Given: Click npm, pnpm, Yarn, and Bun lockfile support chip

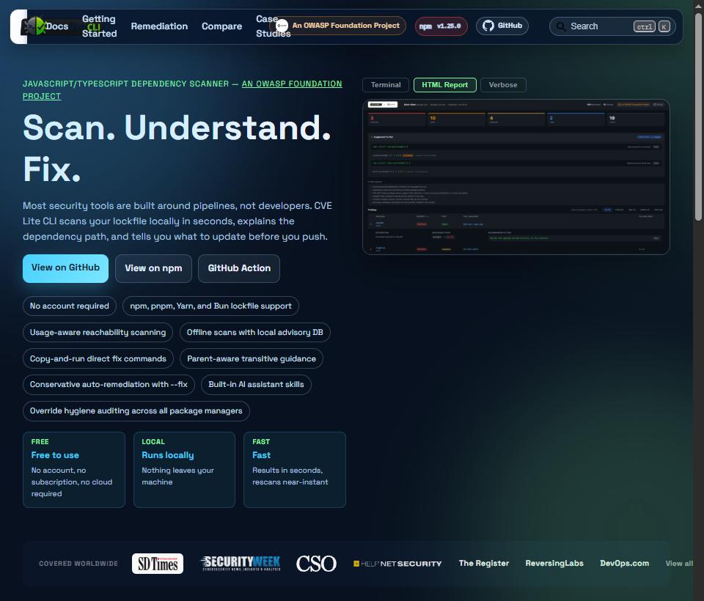Looking at the screenshot, I should click(x=210, y=306).
